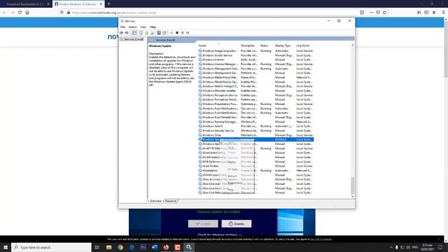The image size is (448, 252).
Task: Open the Help menu in Services
Action: [153, 27]
